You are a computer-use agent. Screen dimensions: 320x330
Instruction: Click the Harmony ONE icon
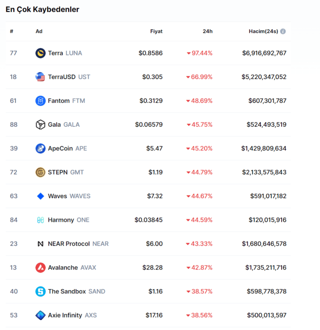pyautogui.click(x=40, y=220)
